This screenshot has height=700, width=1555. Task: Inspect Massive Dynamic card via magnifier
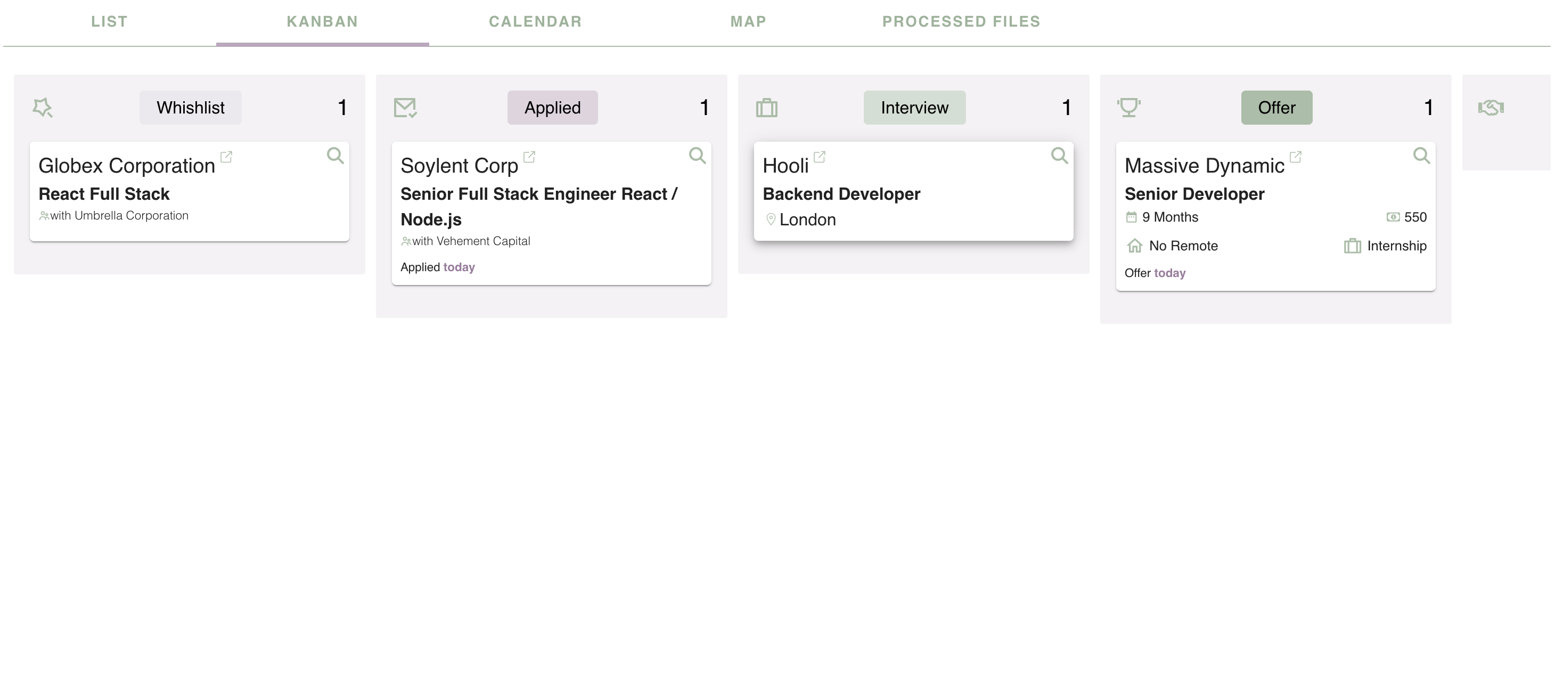pos(1421,156)
